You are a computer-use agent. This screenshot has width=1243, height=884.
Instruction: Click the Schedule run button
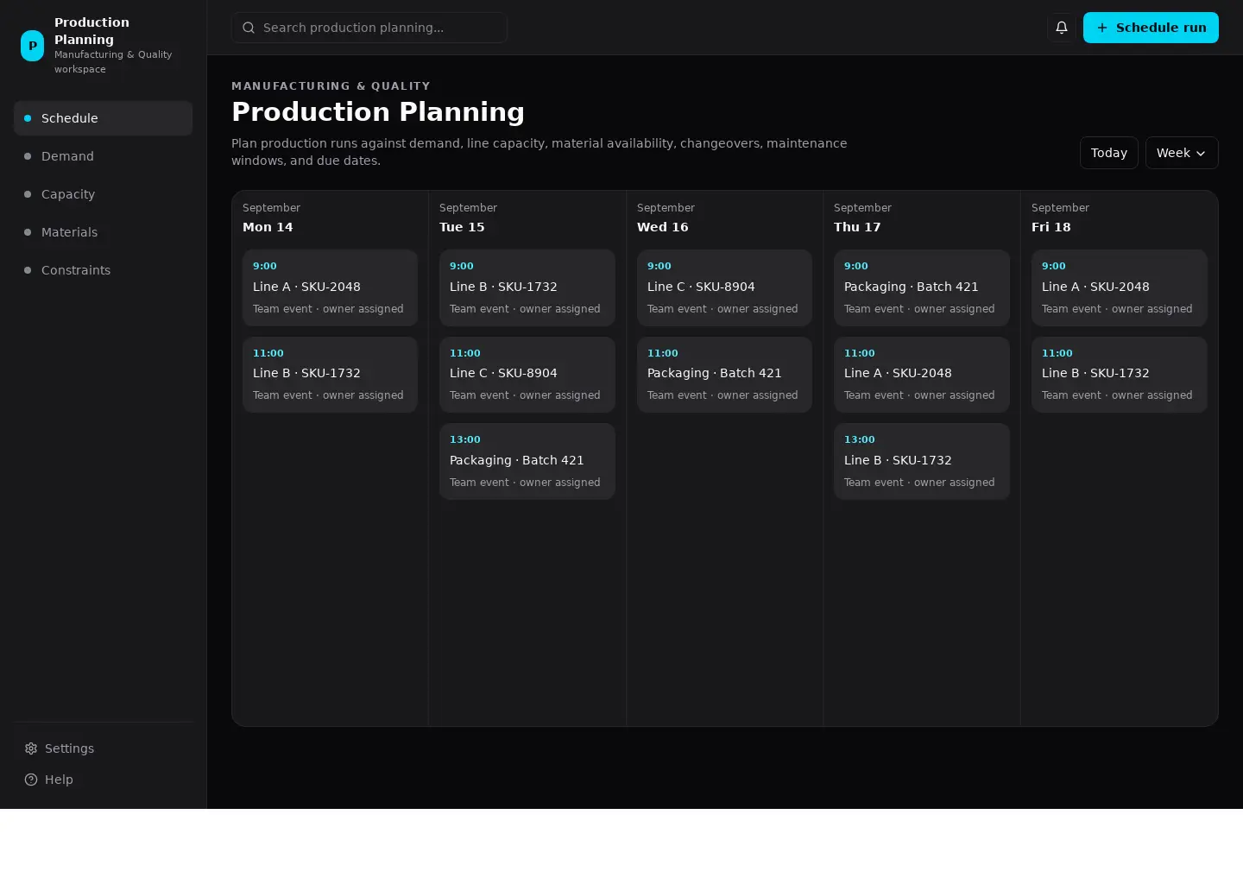[1151, 28]
